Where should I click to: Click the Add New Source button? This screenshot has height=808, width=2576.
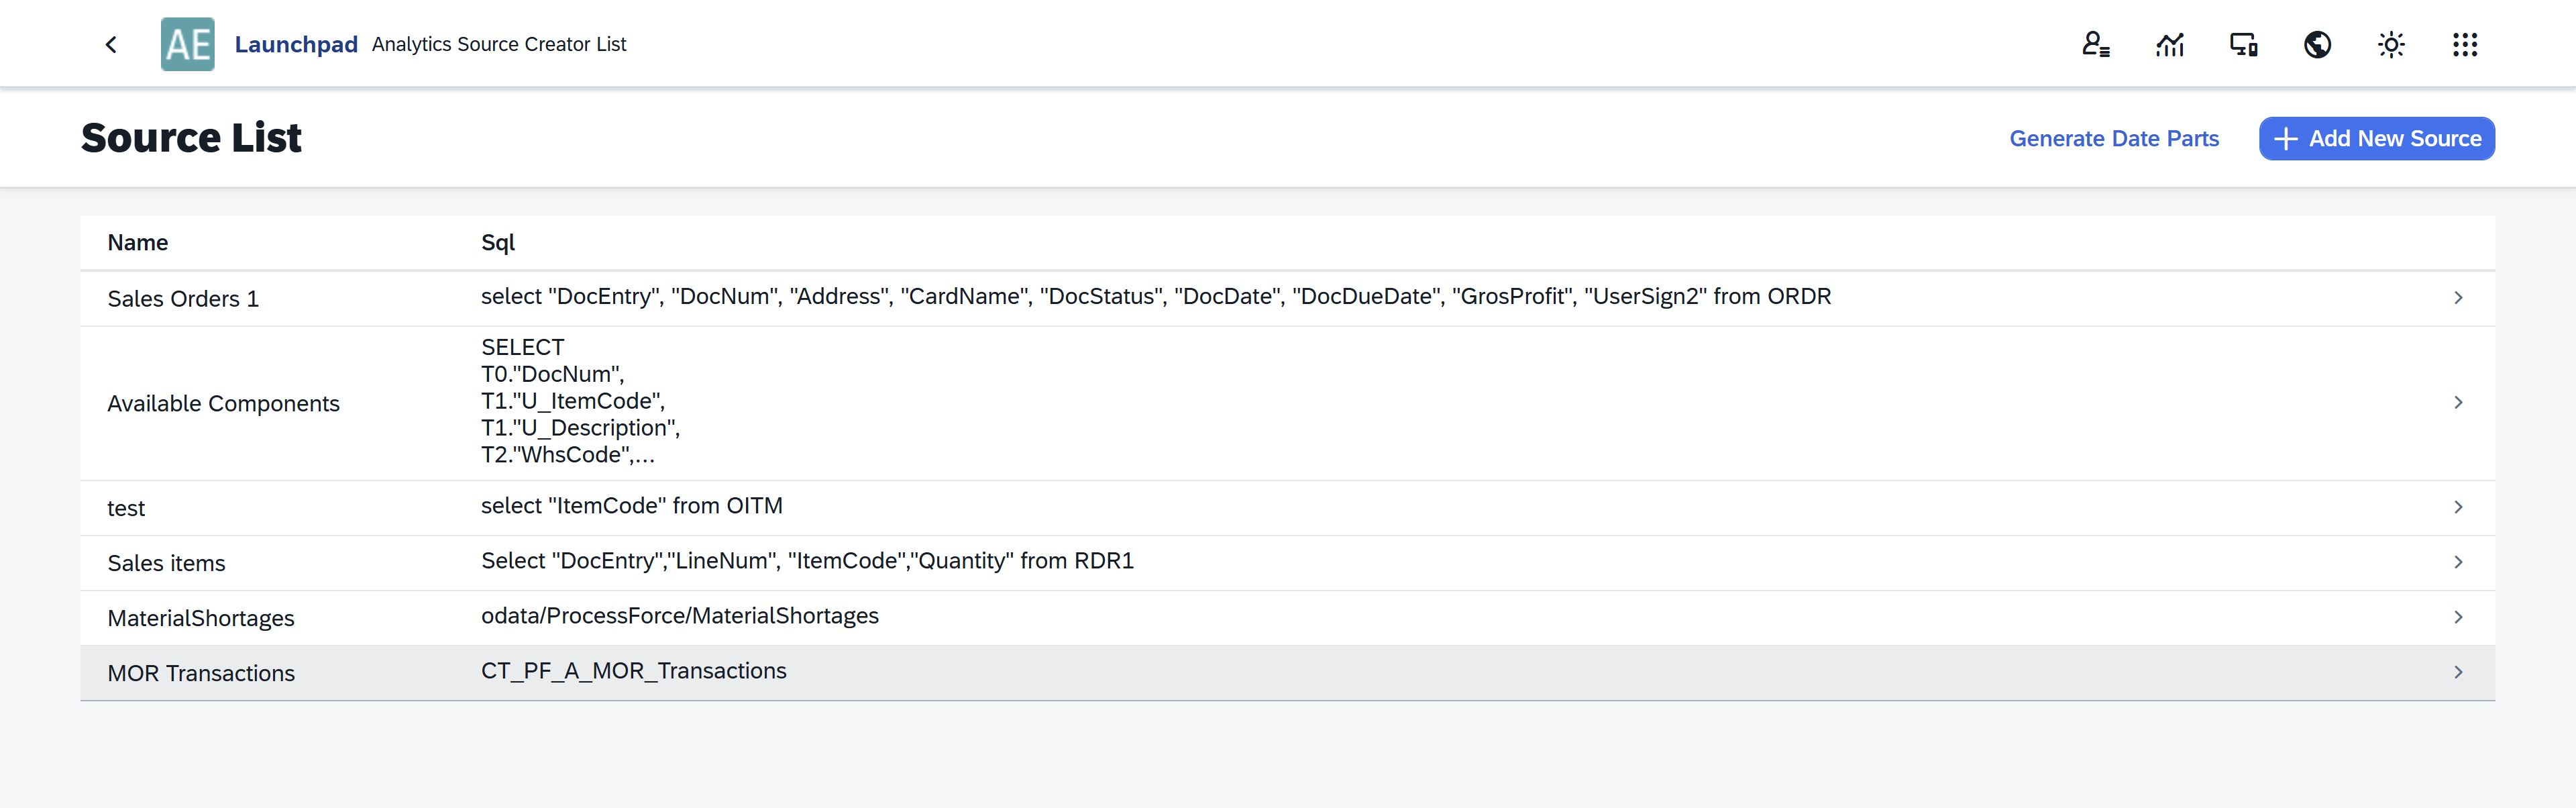click(2377, 138)
